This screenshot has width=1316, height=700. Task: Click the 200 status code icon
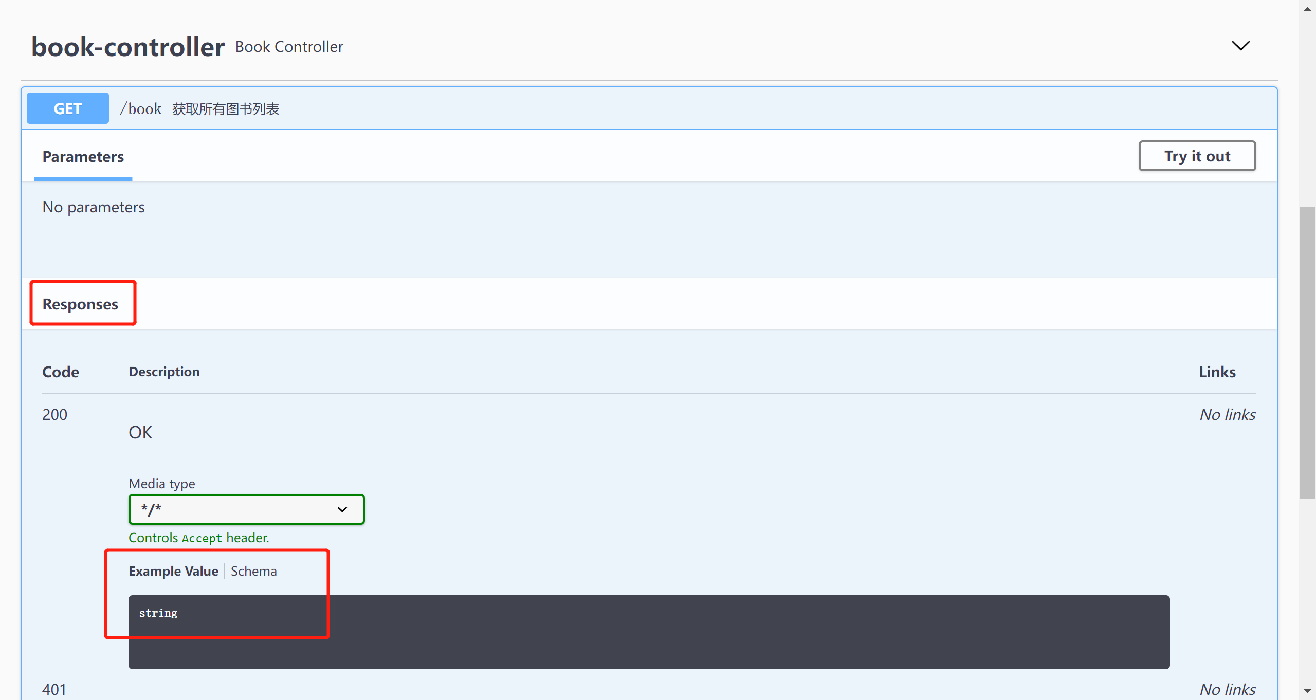tap(55, 414)
